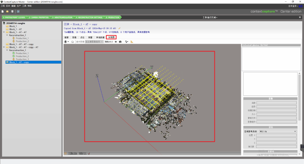Open a project with the folder icon
304x164 pixels.
pos(7,12)
